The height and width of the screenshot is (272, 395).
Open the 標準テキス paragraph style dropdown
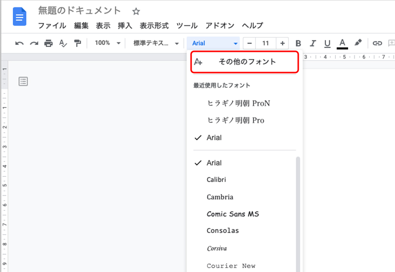point(156,43)
